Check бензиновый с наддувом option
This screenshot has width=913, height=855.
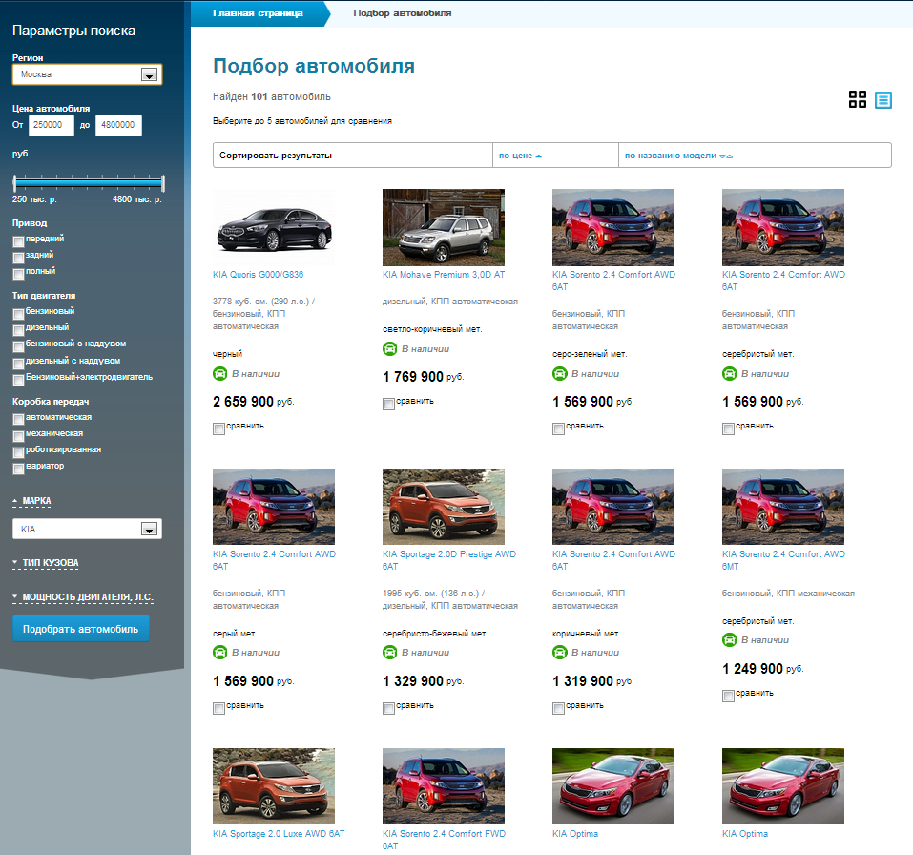click(x=19, y=346)
